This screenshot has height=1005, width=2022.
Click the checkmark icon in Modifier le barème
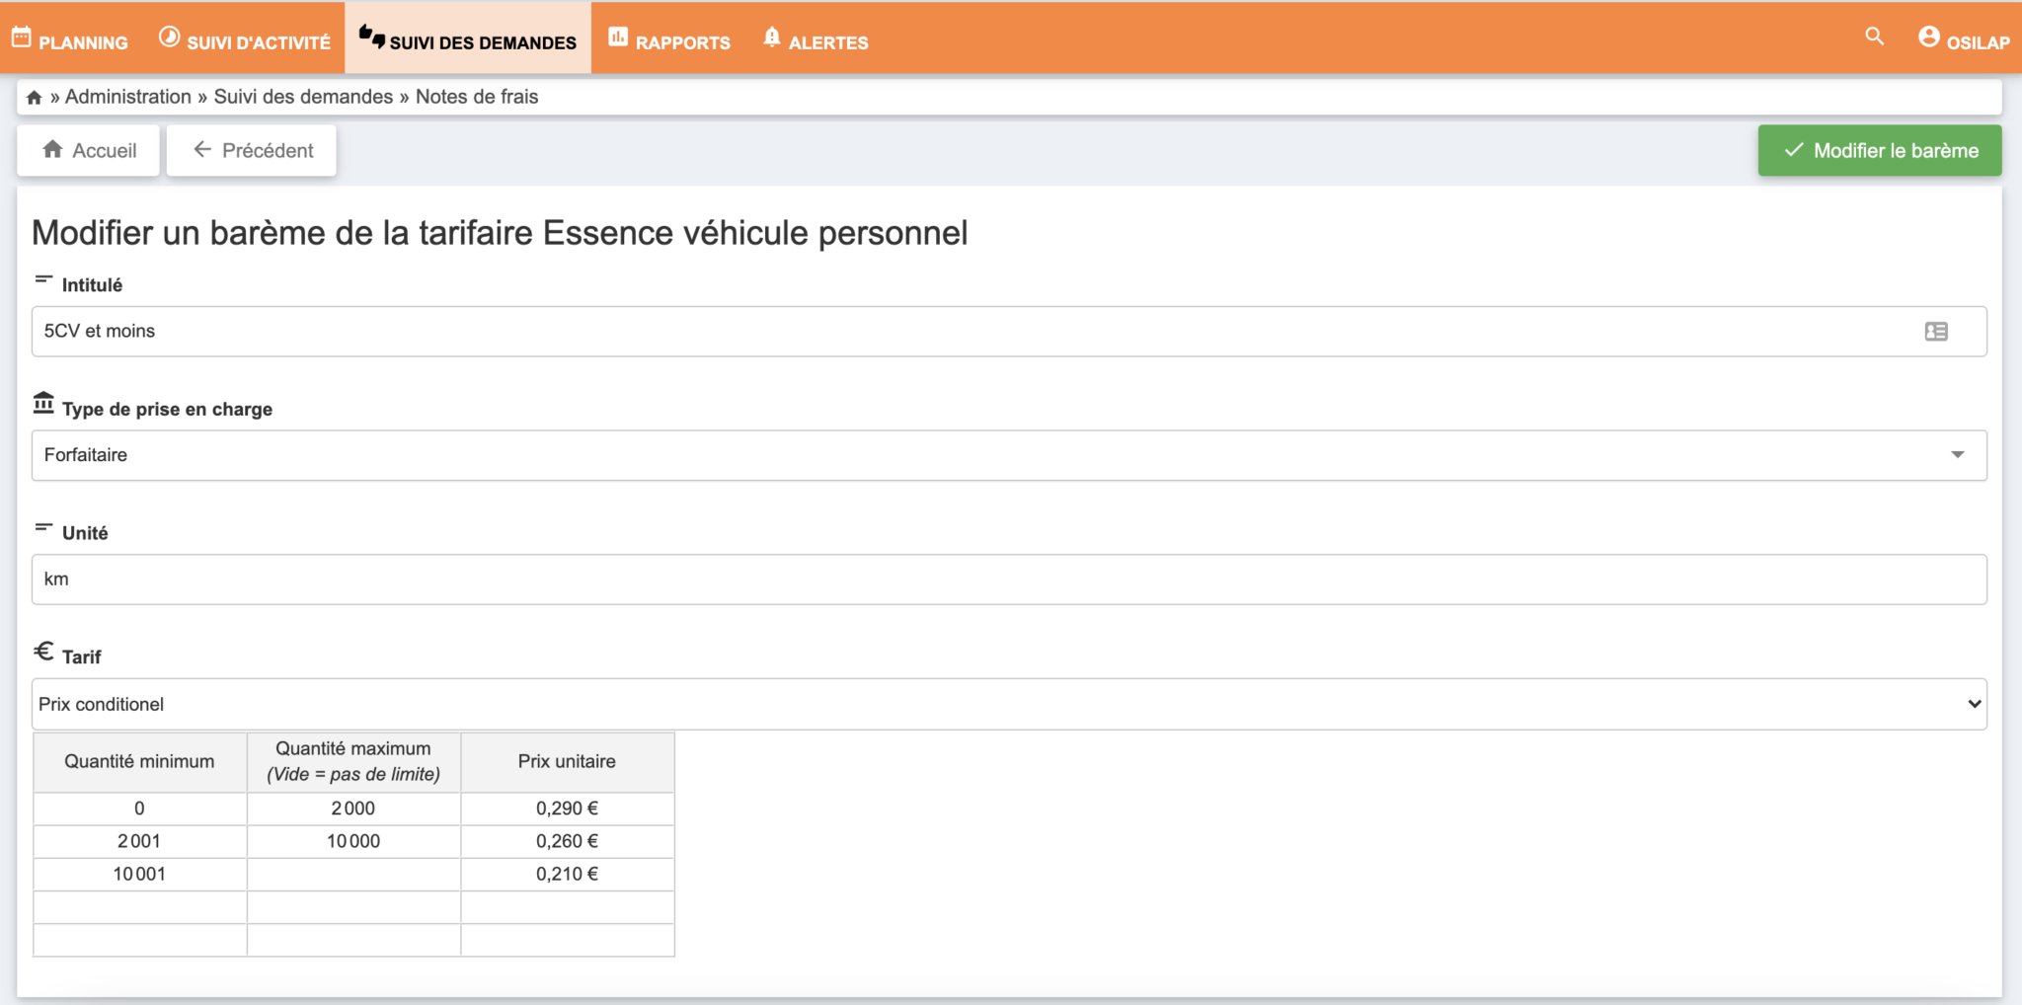[x=1794, y=150]
